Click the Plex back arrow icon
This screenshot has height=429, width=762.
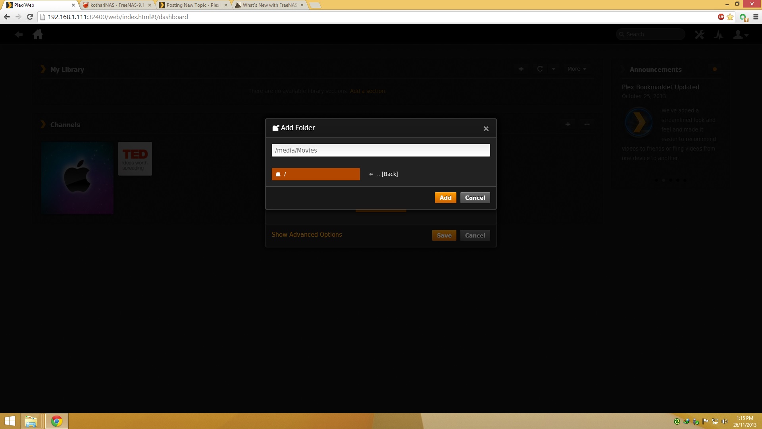pyautogui.click(x=19, y=35)
